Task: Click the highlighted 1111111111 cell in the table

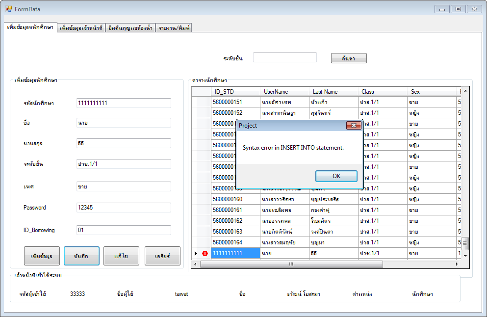Action: click(x=236, y=253)
